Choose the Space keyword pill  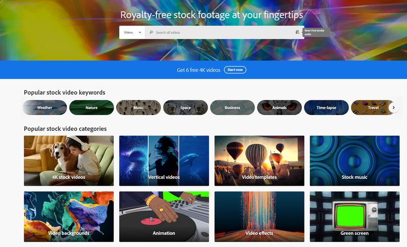(x=186, y=108)
